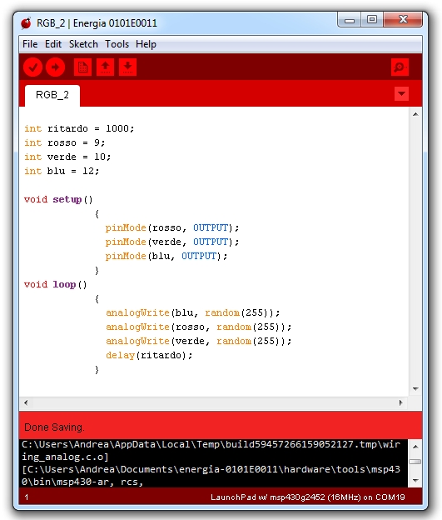This screenshot has height=520, width=442.
Task: Open the Serial Monitor icon
Action: (400, 67)
